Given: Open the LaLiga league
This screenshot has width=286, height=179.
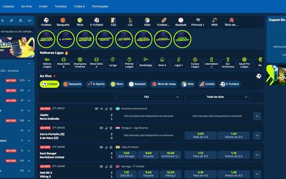Looking at the screenshot, I should point(113,63).
